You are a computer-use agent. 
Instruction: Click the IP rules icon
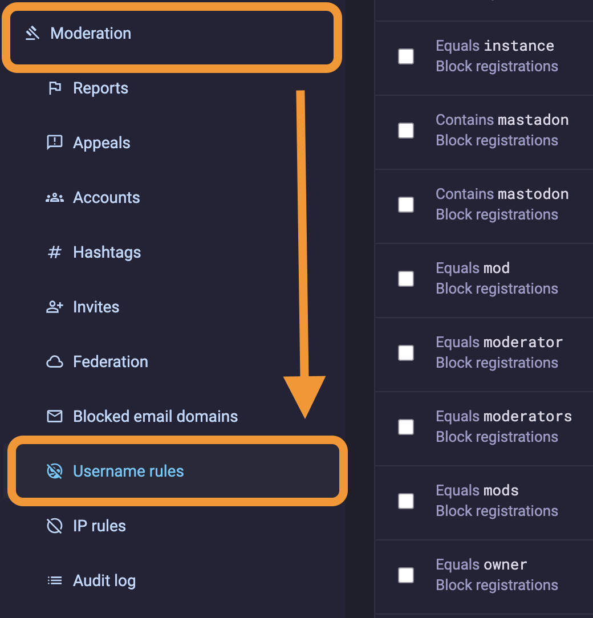point(55,526)
